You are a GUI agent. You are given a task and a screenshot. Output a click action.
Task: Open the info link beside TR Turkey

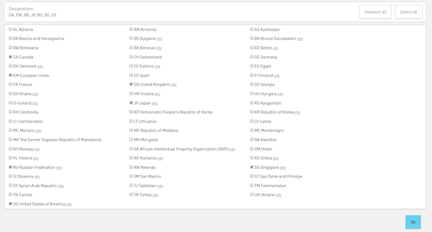(x=155, y=195)
